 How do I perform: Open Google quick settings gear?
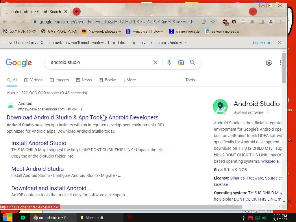(269, 63)
